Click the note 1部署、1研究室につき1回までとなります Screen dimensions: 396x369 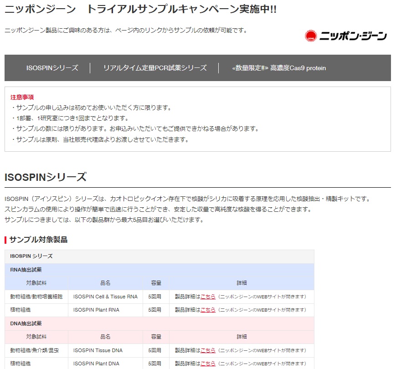pyautogui.click(x=71, y=118)
